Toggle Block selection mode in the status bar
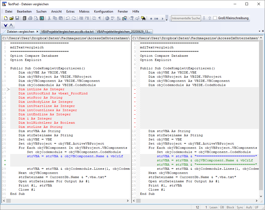 point(230,207)
